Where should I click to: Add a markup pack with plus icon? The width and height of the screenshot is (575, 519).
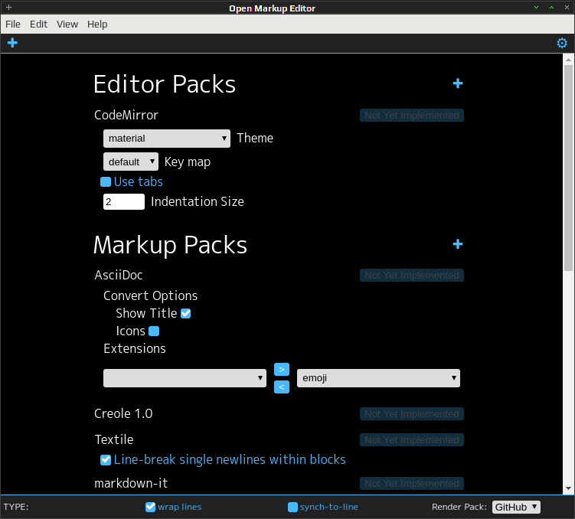point(458,244)
